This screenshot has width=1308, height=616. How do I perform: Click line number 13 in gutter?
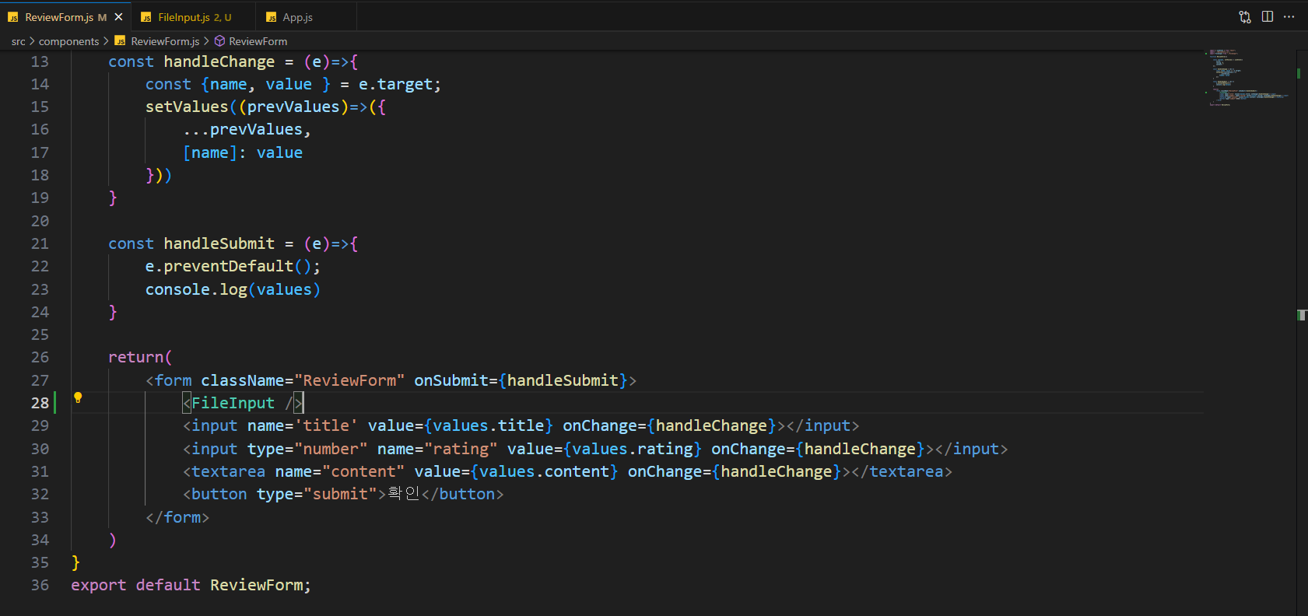(40, 61)
